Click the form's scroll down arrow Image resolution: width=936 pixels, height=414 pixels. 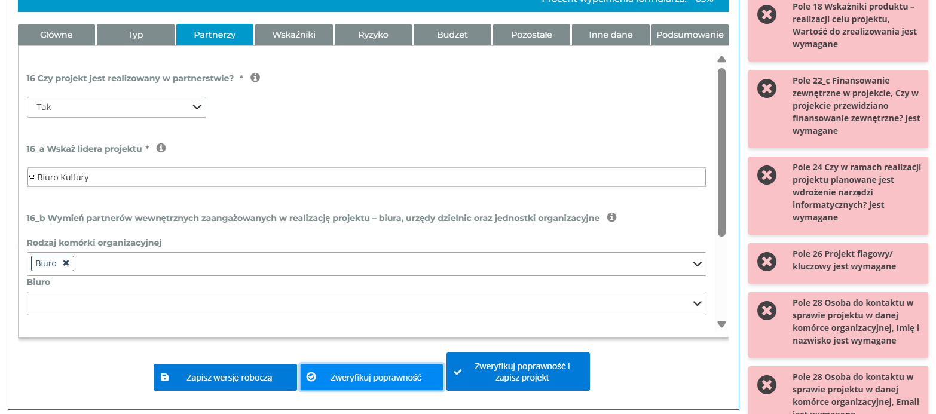click(721, 324)
